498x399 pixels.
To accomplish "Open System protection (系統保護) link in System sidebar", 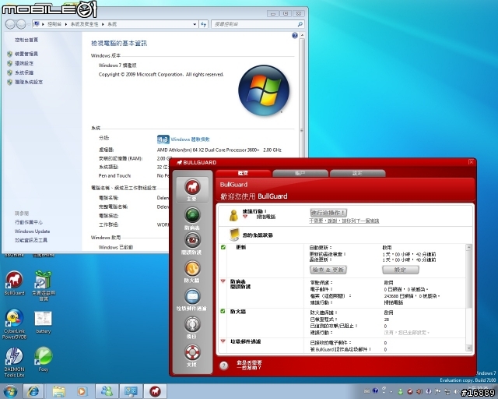I will coord(24,72).
